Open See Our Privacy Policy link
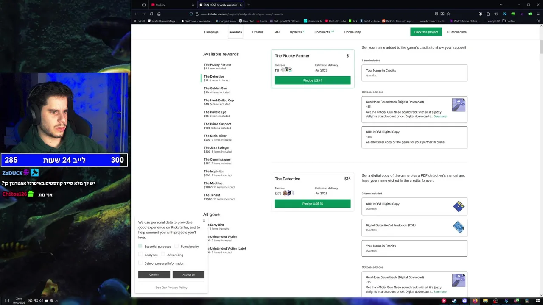The width and height of the screenshot is (543, 305). [171, 288]
